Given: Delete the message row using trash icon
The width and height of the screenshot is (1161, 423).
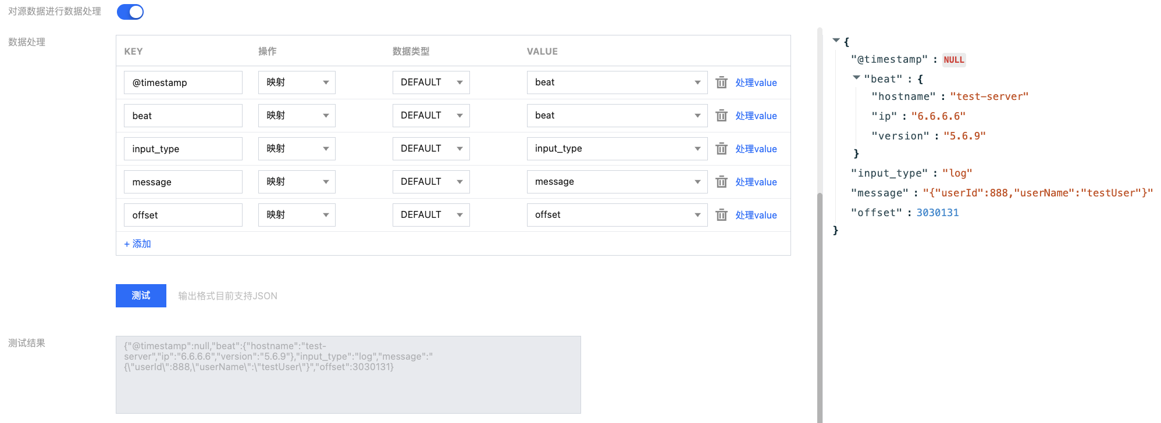Looking at the screenshot, I should pos(721,182).
